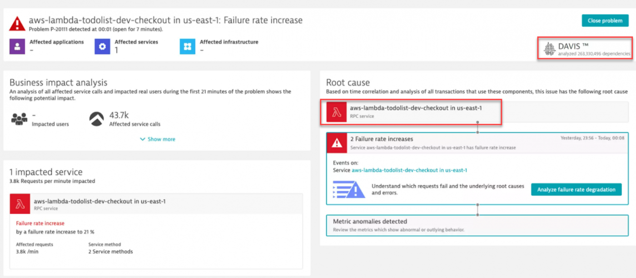The width and height of the screenshot is (636, 278).
Task: Click the Affected service calls icon
Action: click(x=97, y=119)
